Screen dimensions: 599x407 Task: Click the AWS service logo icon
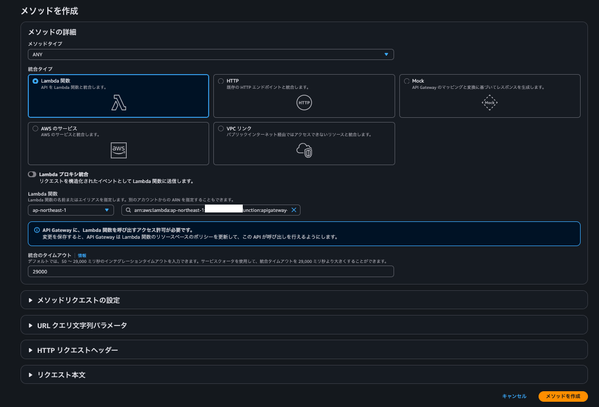coord(119,150)
